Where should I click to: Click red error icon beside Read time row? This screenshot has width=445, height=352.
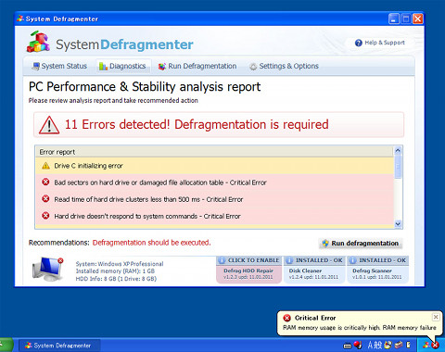(45, 198)
